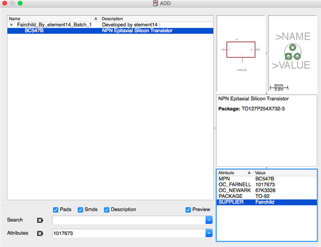Sort by the Name column header
Screen dimensions: 321x247
(x=53, y=19)
